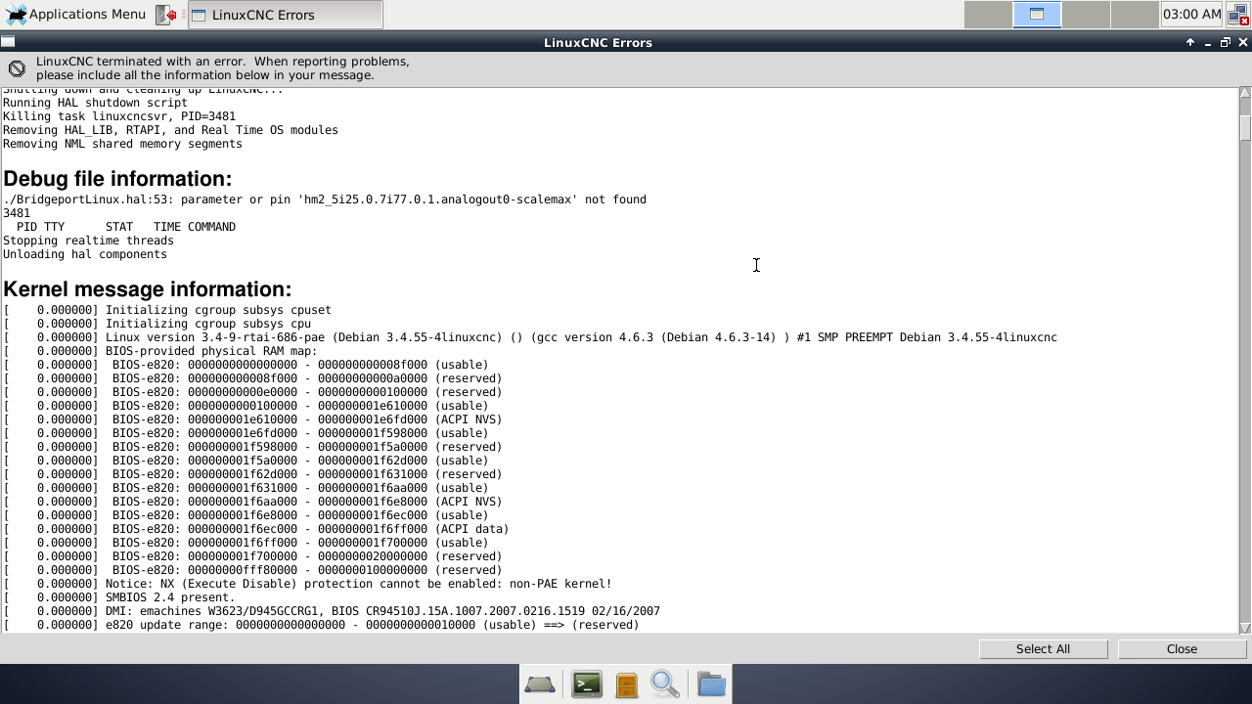Select the LinuxCNC Errors taskbar button
The height and width of the screenshot is (704, 1252).
(285, 15)
